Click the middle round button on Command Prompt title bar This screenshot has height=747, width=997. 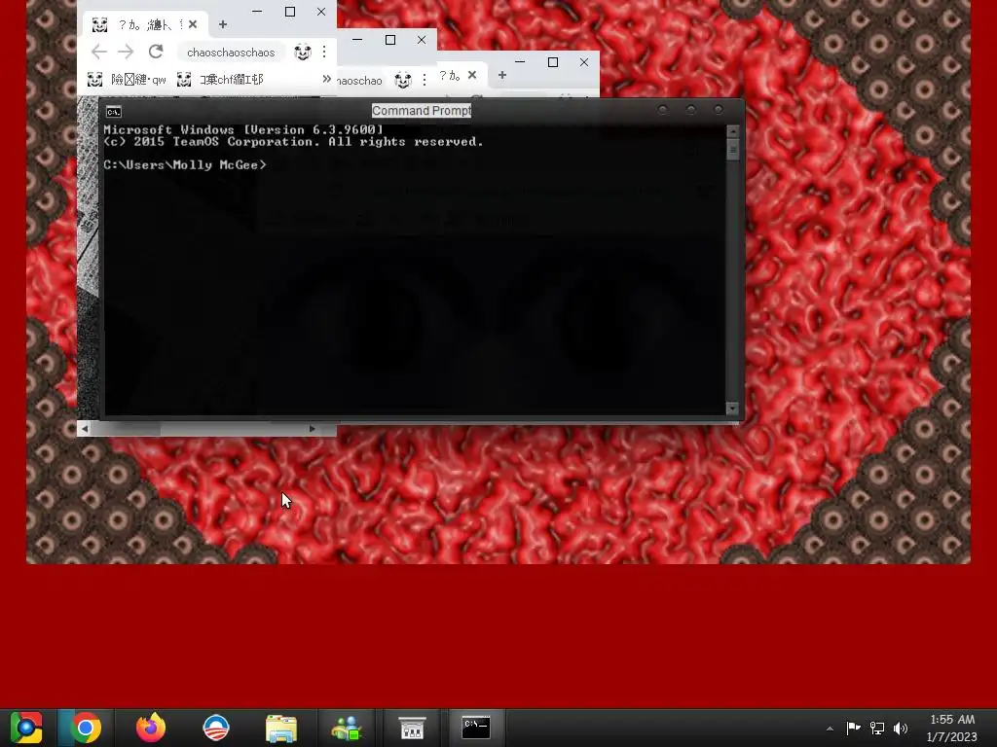(691, 110)
